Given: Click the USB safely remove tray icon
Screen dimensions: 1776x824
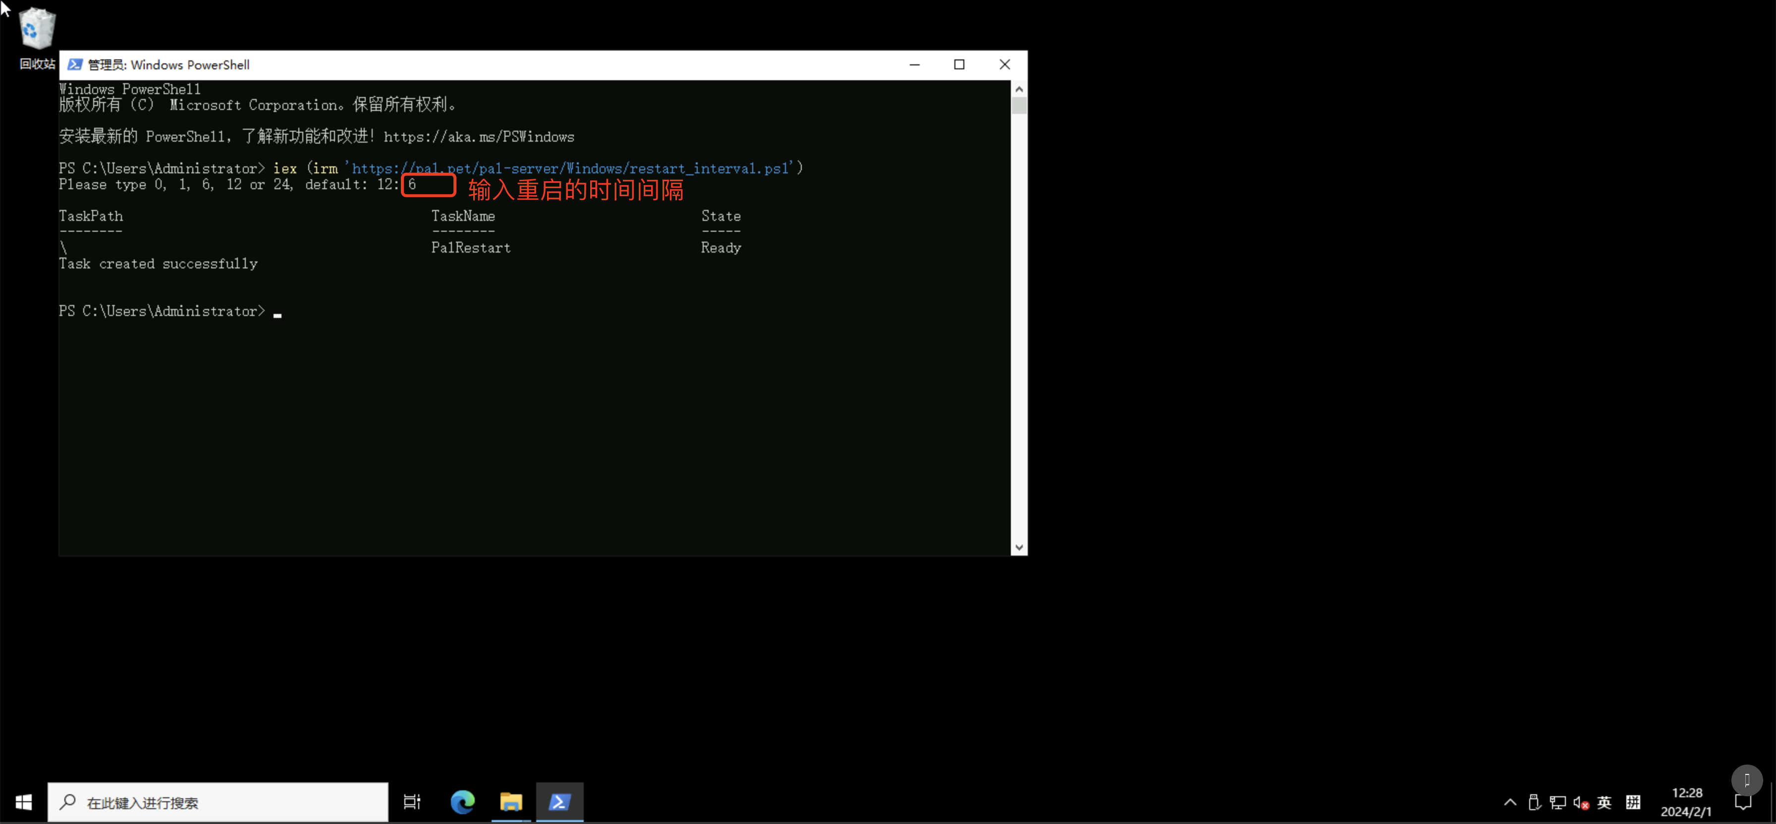Looking at the screenshot, I should (x=1534, y=802).
